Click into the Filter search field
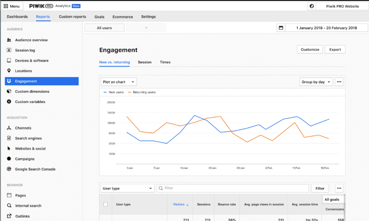Viewport: 369px width, 221px height. [x=232, y=188]
